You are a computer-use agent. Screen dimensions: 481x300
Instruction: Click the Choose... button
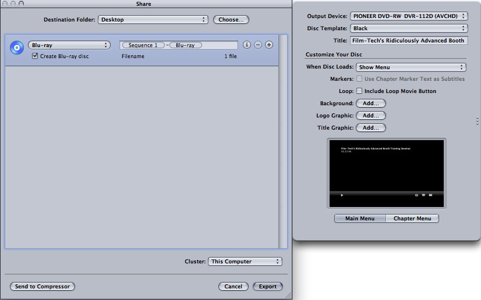[x=231, y=20]
